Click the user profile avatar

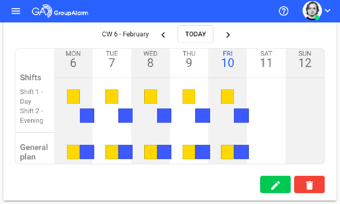click(x=312, y=11)
